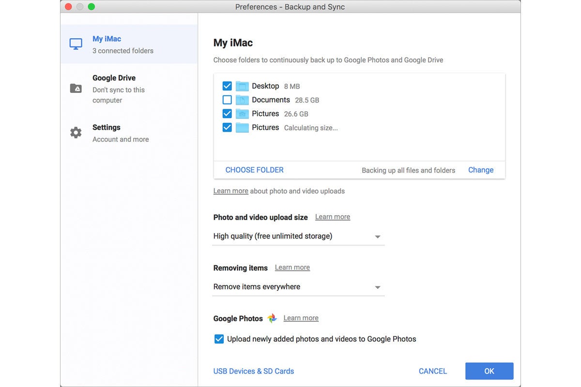Click the CHOOSE FOLDER button
581x387 pixels.
pyautogui.click(x=255, y=170)
